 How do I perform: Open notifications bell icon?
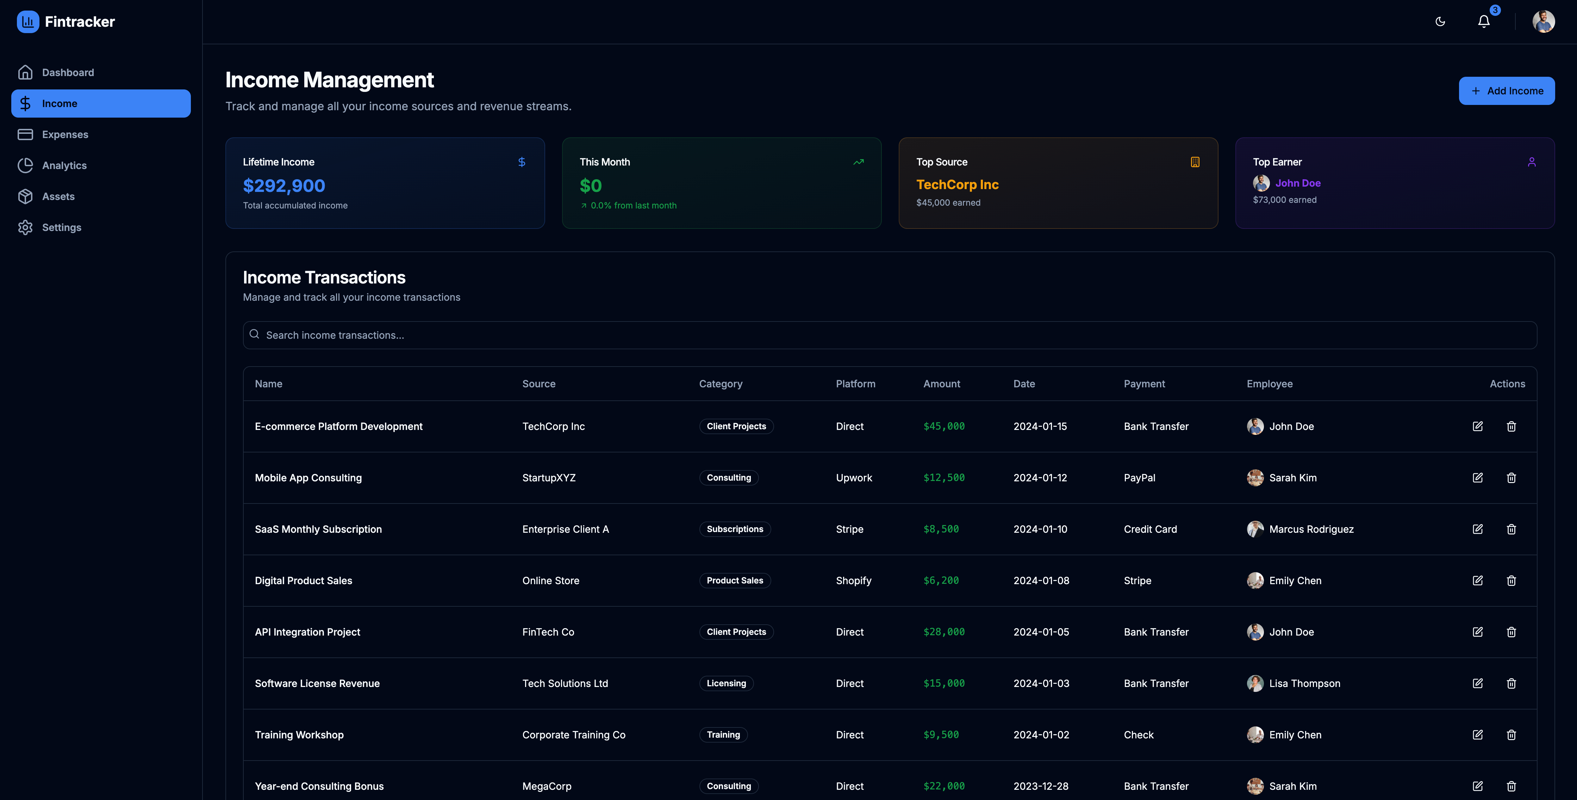click(x=1483, y=21)
